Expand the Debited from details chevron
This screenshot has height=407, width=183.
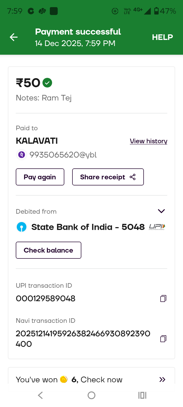pos(161,211)
